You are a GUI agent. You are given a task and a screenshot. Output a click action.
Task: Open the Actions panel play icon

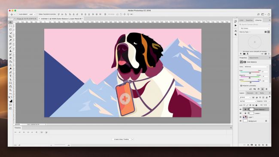236,25
